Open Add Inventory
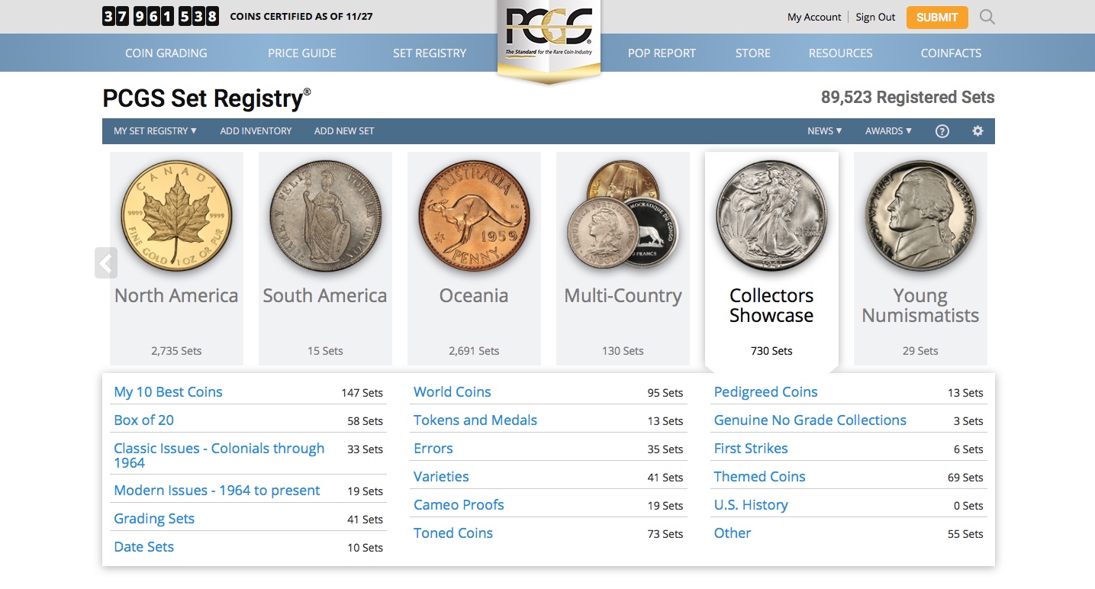 click(256, 131)
